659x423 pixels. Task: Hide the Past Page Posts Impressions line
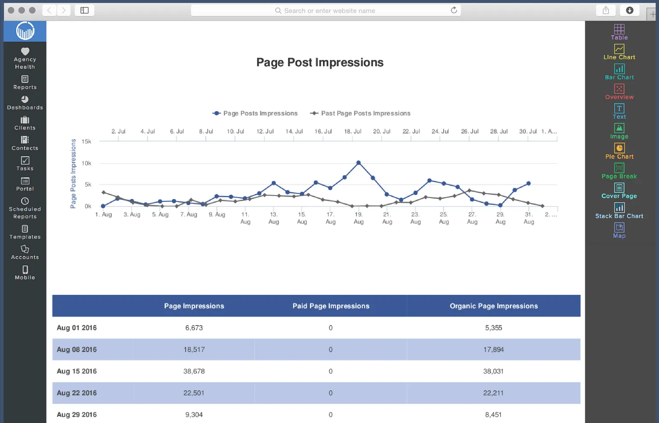360,113
